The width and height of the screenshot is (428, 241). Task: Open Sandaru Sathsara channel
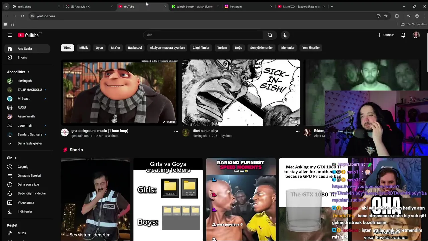[x=27, y=134]
